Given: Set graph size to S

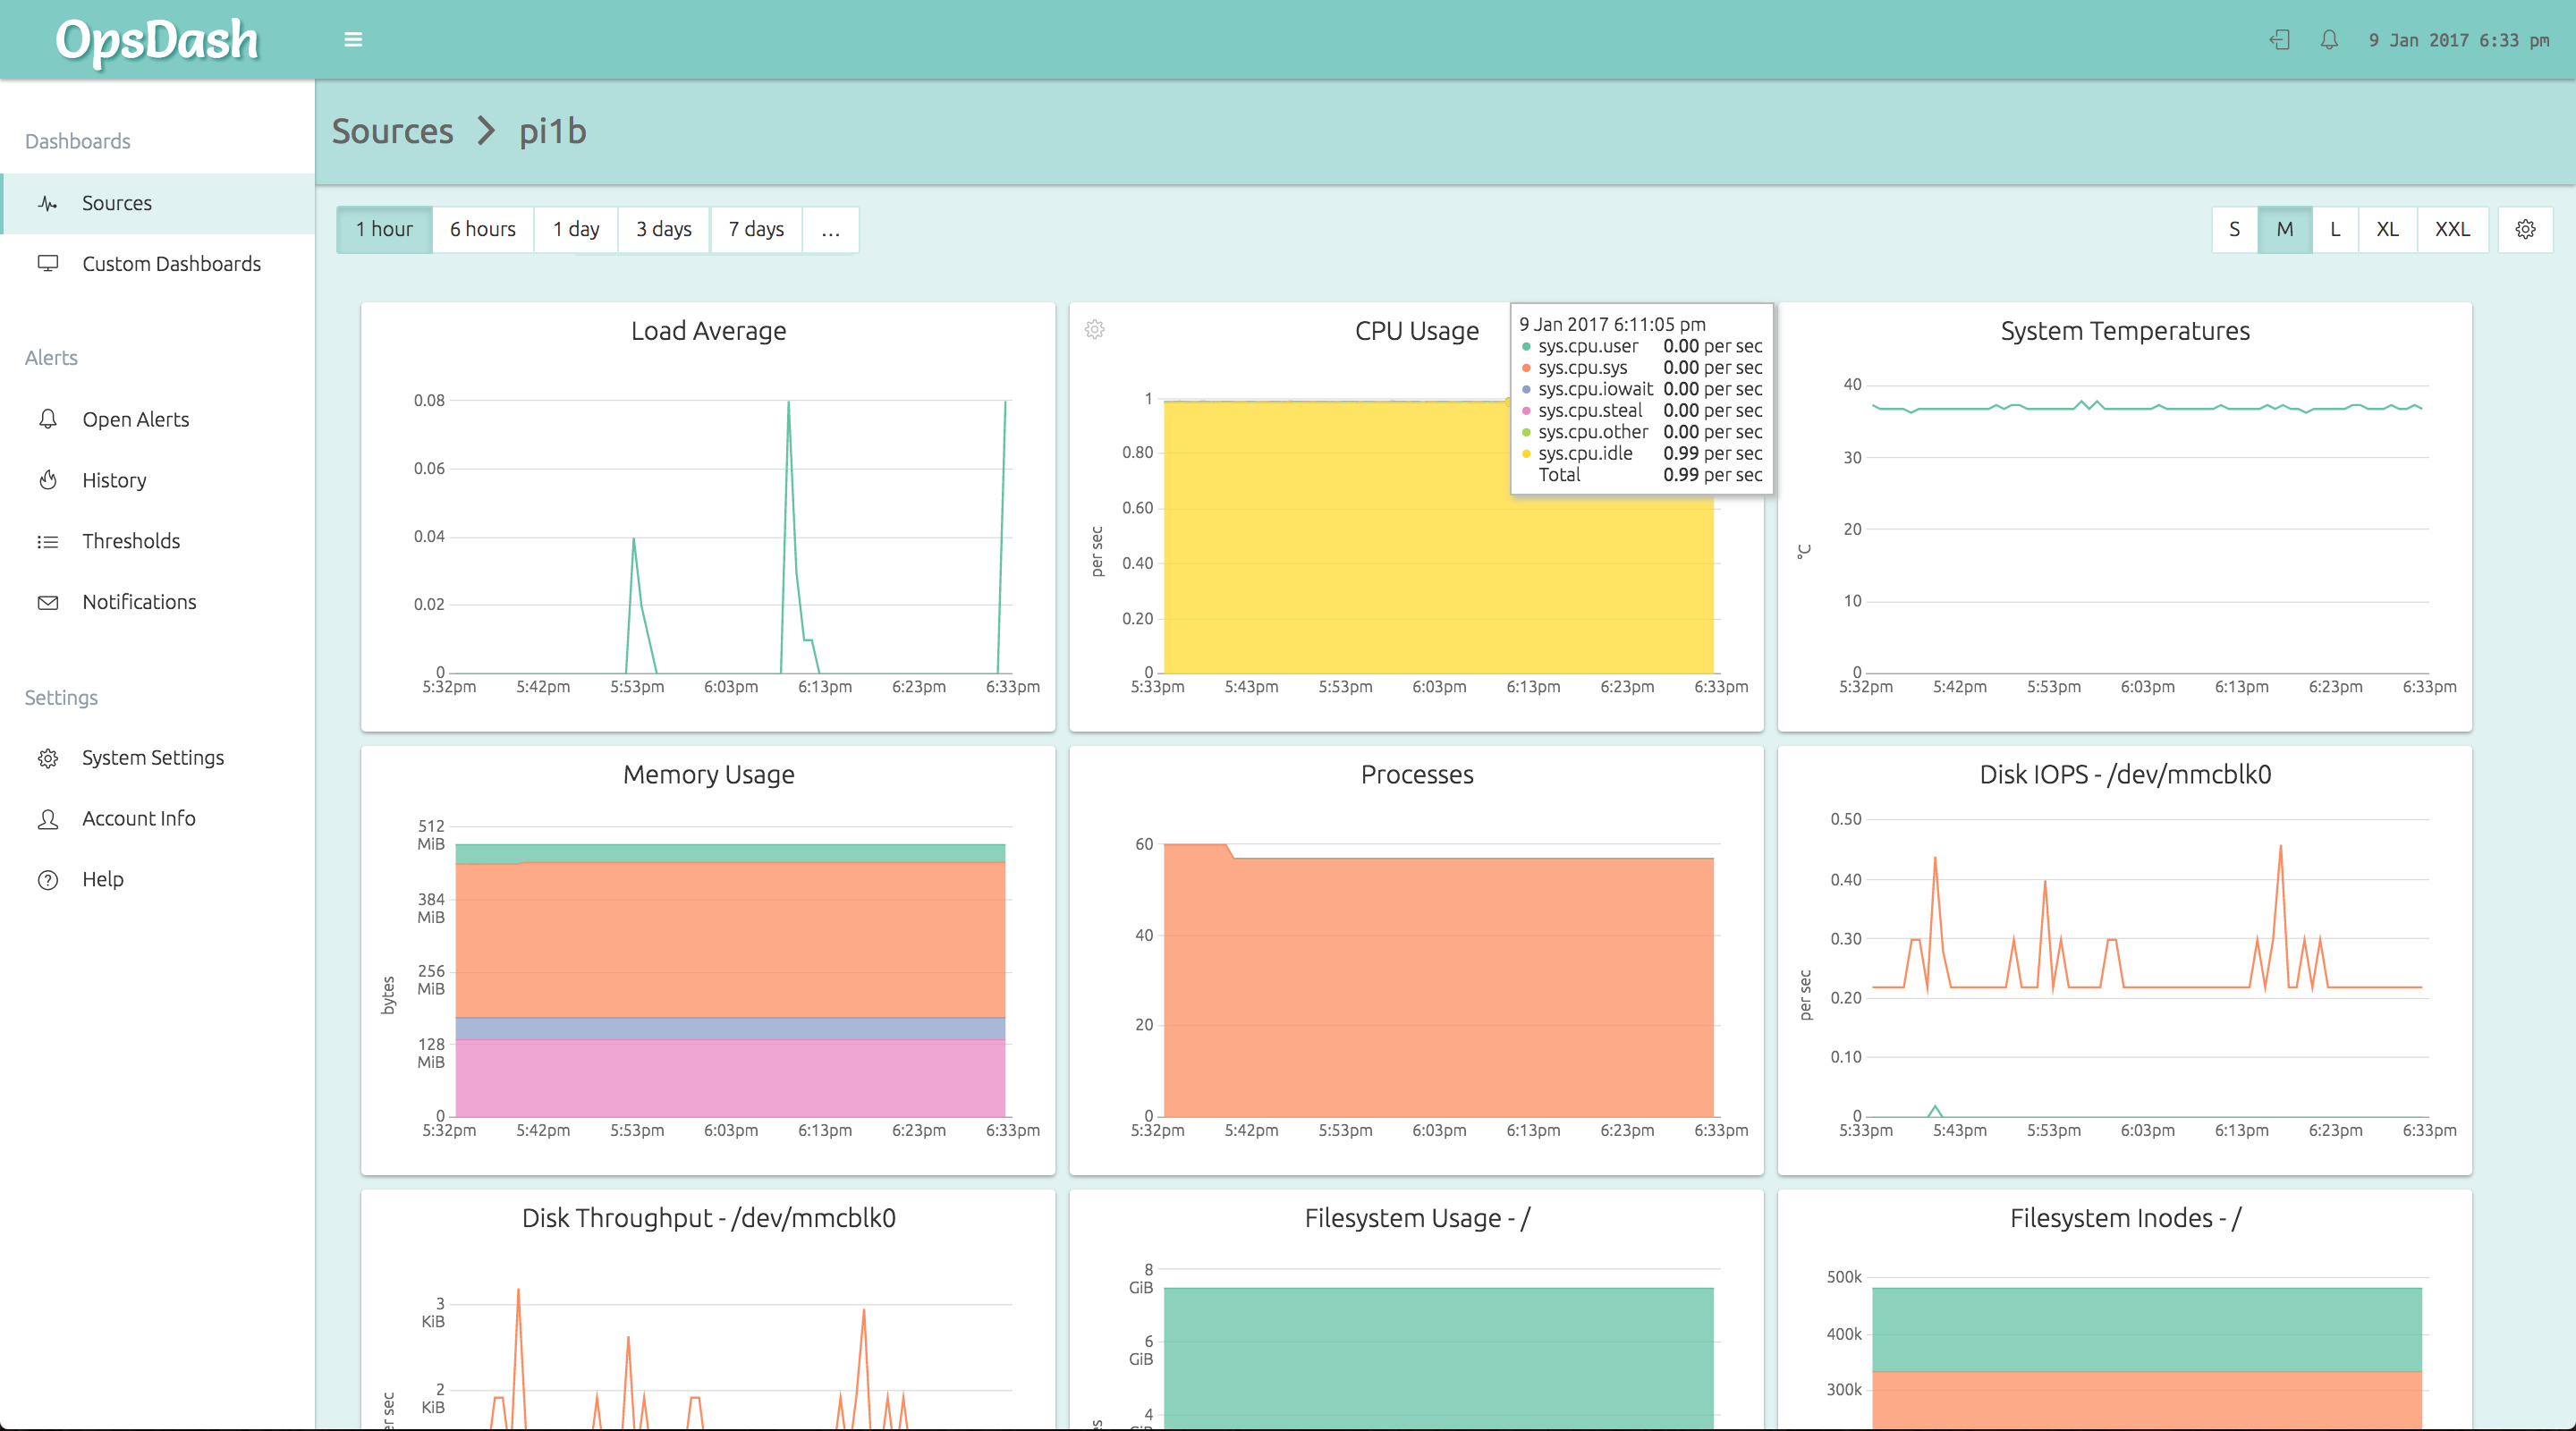Looking at the screenshot, I should point(2235,230).
